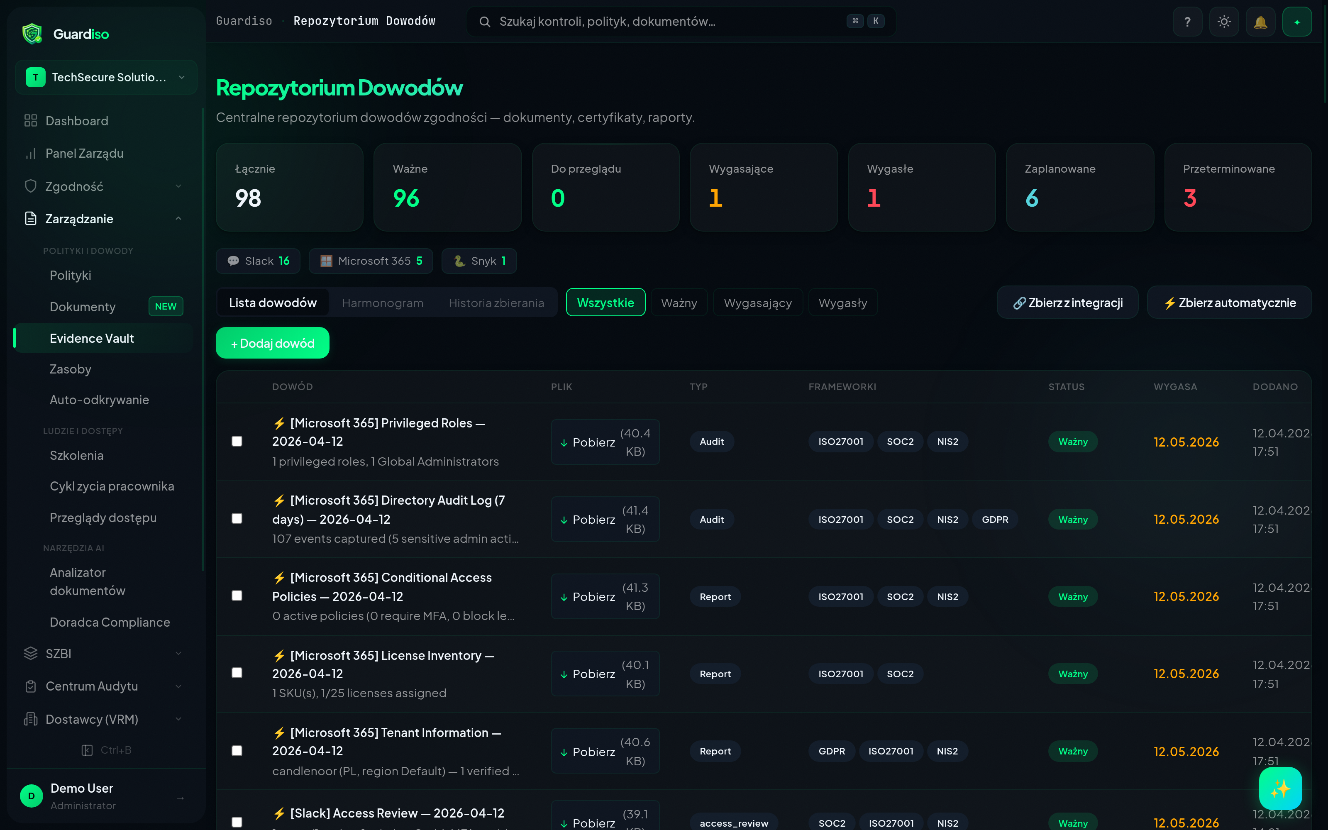Check the Privileged Roles evidence row checkbox
Viewport: 1328px width, 830px height.
coord(237,441)
